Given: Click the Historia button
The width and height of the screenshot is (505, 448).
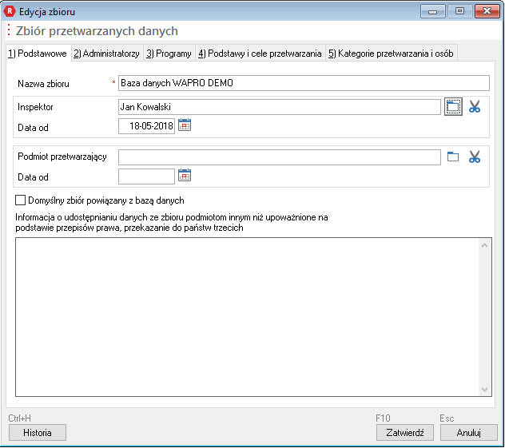Looking at the screenshot, I should pyautogui.click(x=38, y=433).
